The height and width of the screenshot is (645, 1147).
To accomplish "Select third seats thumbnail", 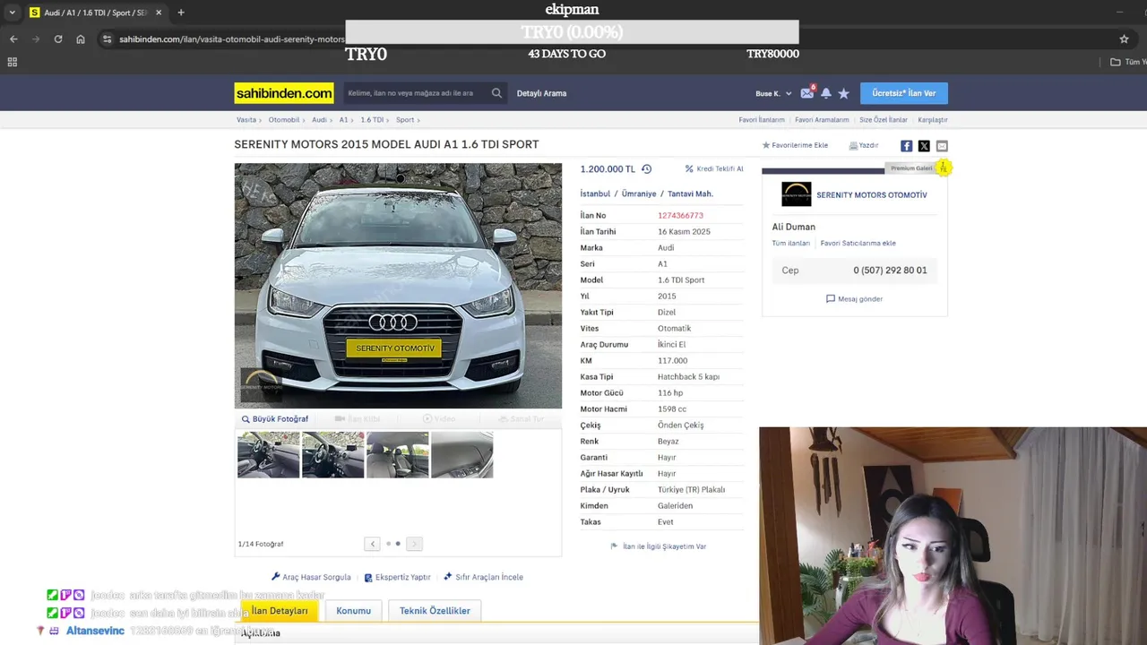I will 397,455.
